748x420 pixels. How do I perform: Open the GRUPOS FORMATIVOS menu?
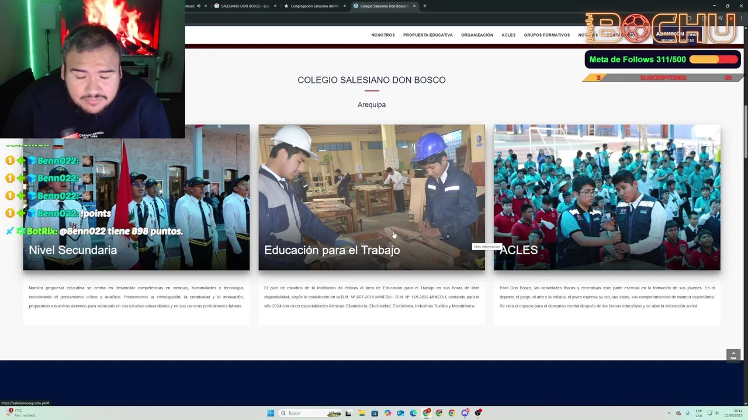[x=546, y=35]
